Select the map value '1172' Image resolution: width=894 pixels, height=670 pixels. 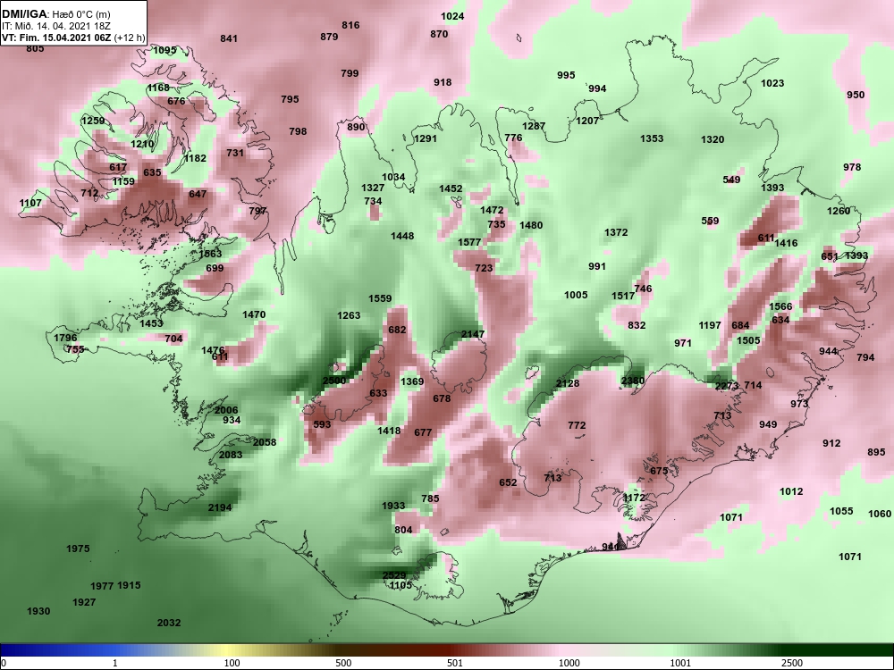click(x=634, y=498)
